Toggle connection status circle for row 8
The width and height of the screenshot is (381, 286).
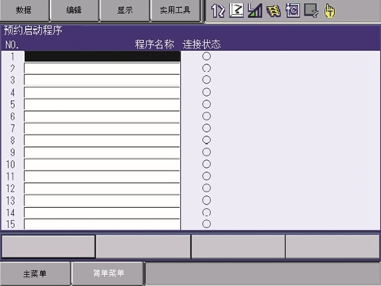pyautogui.click(x=207, y=140)
